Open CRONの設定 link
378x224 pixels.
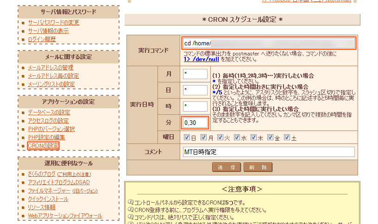pos(43,146)
